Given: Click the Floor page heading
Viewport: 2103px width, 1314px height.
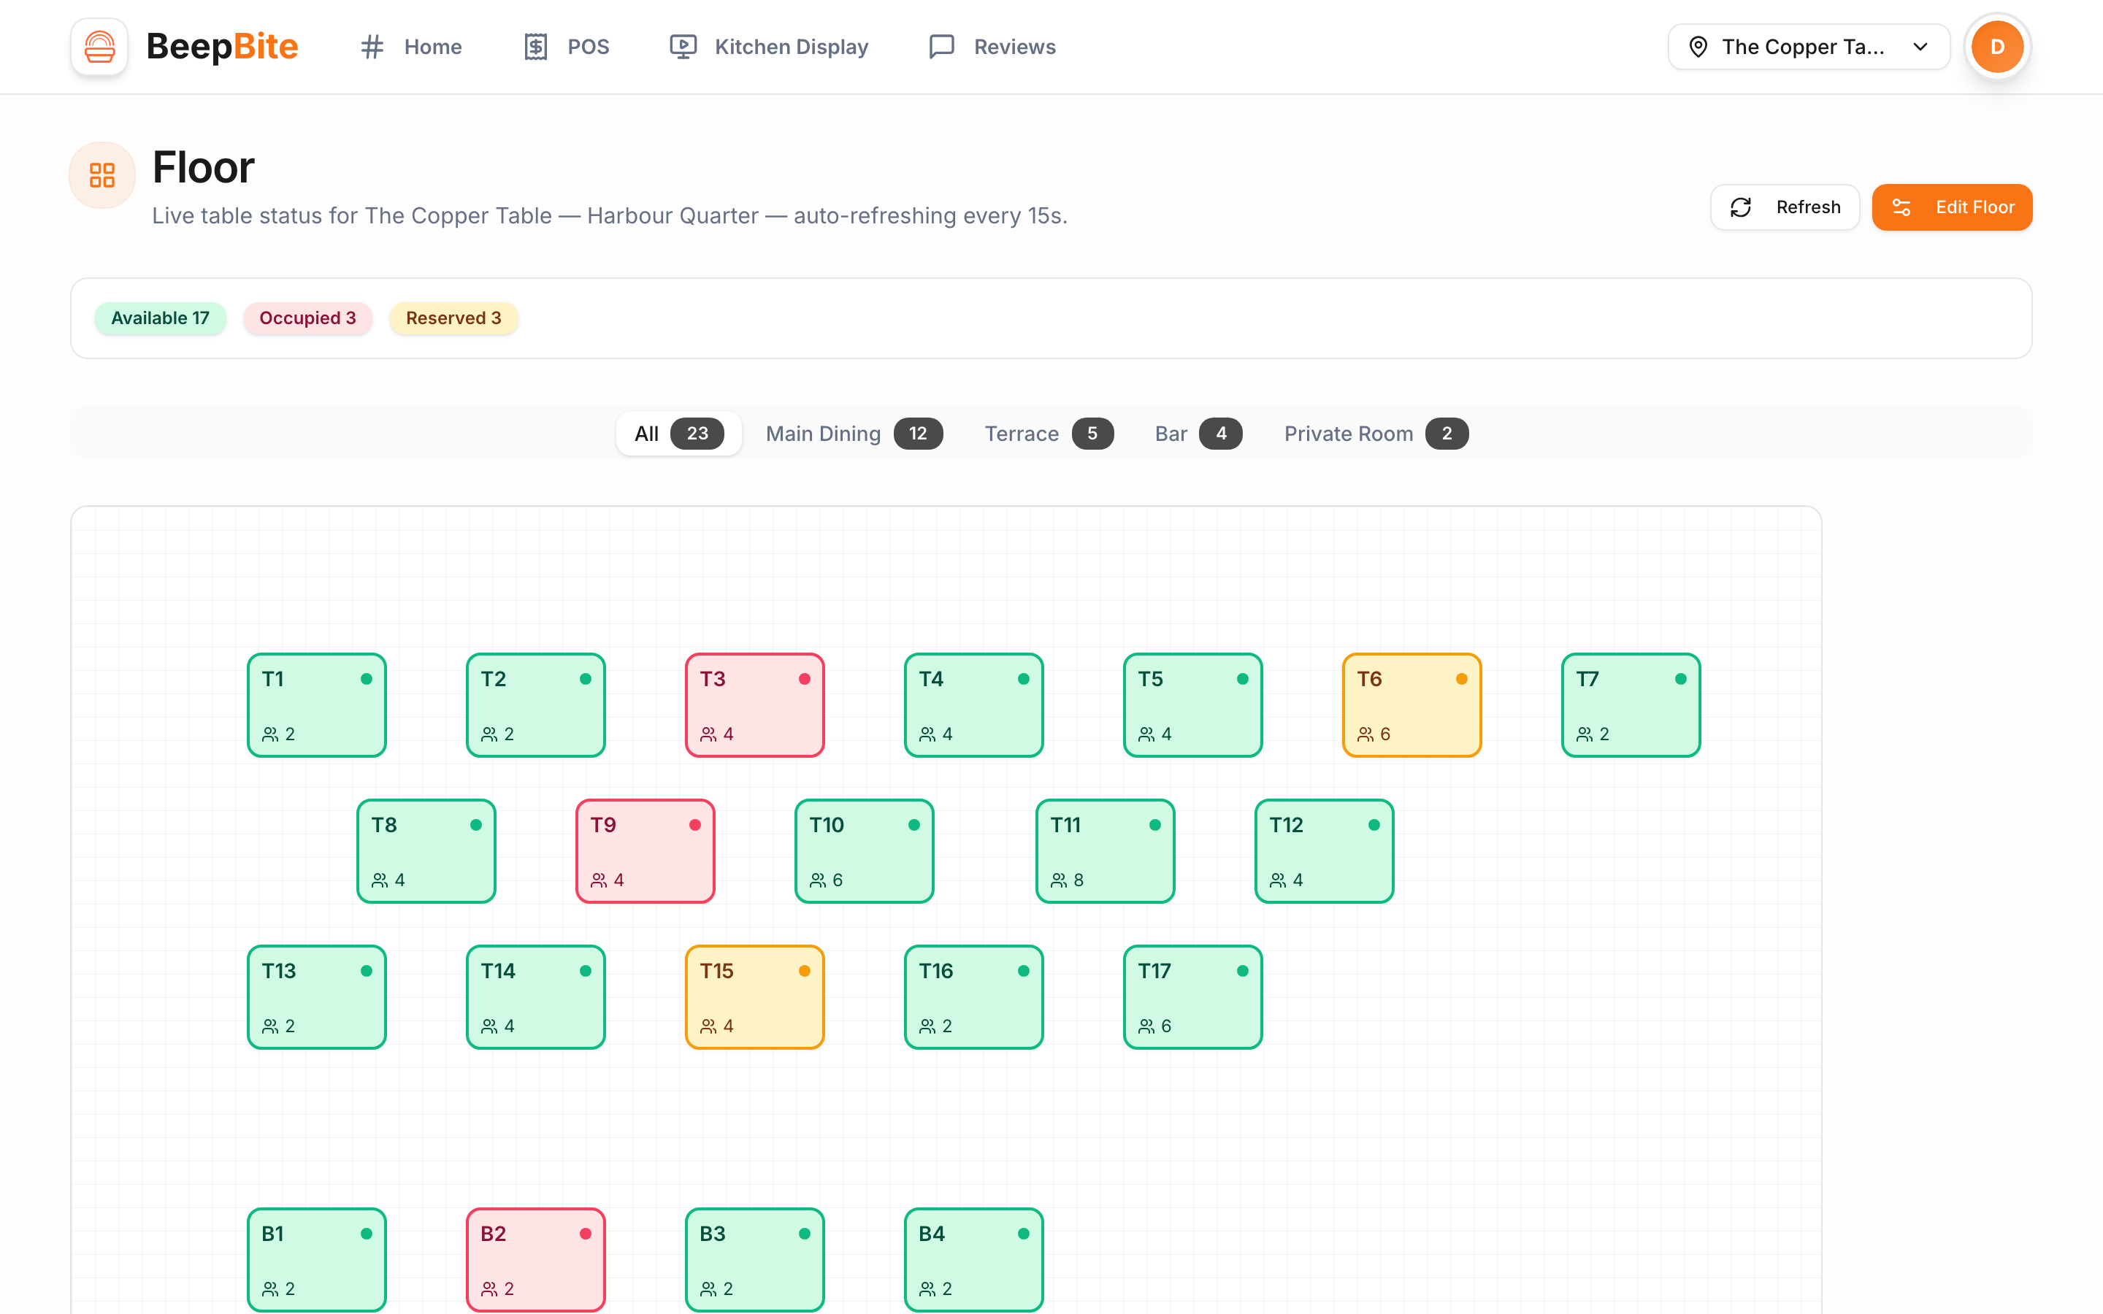Looking at the screenshot, I should [203, 168].
